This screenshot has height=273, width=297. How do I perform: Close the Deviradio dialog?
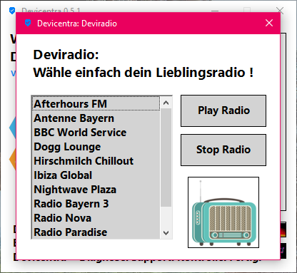pos(269,23)
